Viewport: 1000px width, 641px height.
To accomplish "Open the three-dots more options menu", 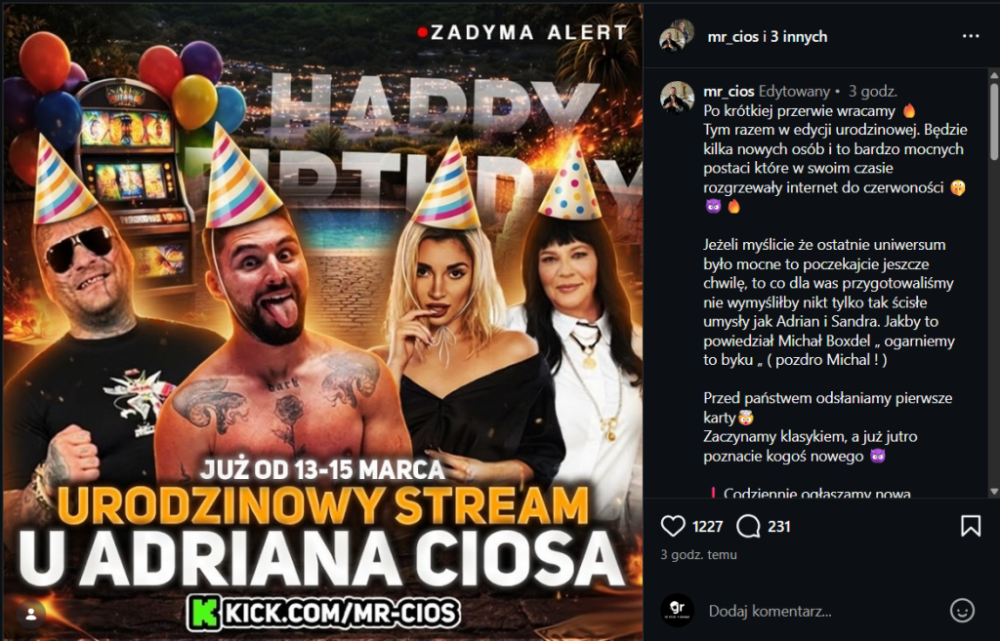I will [971, 36].
